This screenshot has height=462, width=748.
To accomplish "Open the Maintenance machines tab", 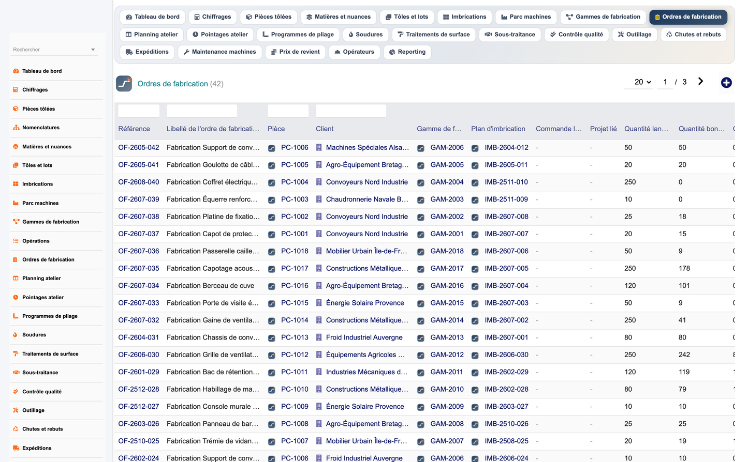I will [x=220, y=52].
